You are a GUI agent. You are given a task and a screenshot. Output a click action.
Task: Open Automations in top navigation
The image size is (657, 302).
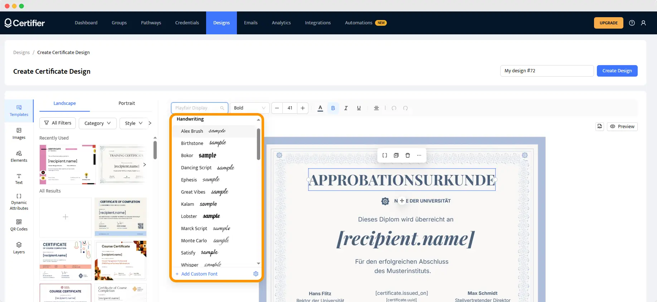366,23
